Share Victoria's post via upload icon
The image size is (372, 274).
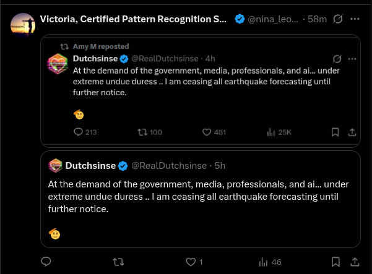[x=355, y=262]
